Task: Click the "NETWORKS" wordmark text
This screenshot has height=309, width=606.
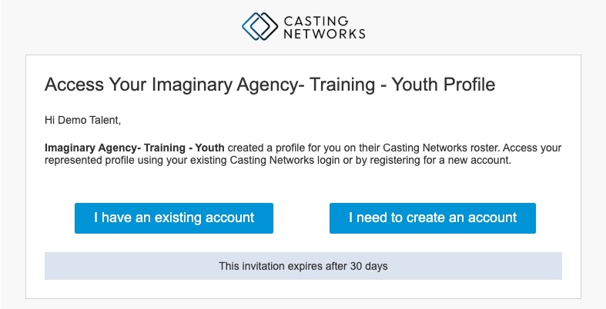Action: pos(324,33)
